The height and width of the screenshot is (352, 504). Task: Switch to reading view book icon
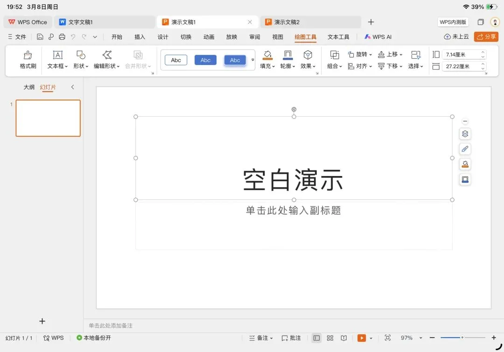coord(344,338)
